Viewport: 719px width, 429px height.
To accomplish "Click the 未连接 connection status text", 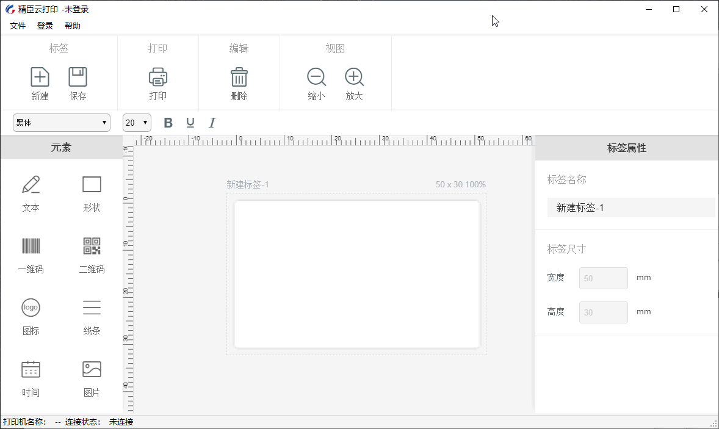I will point(121,422).
